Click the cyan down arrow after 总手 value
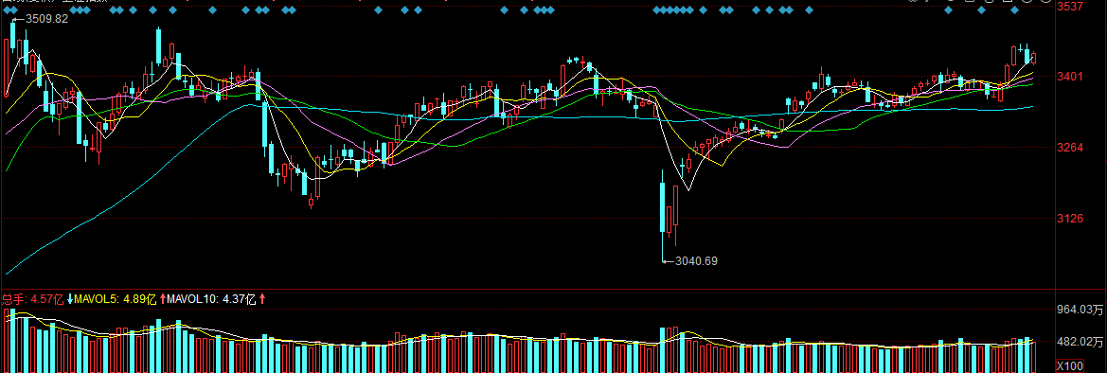This screenshot has height=373, width=1107. pos(70,299)
